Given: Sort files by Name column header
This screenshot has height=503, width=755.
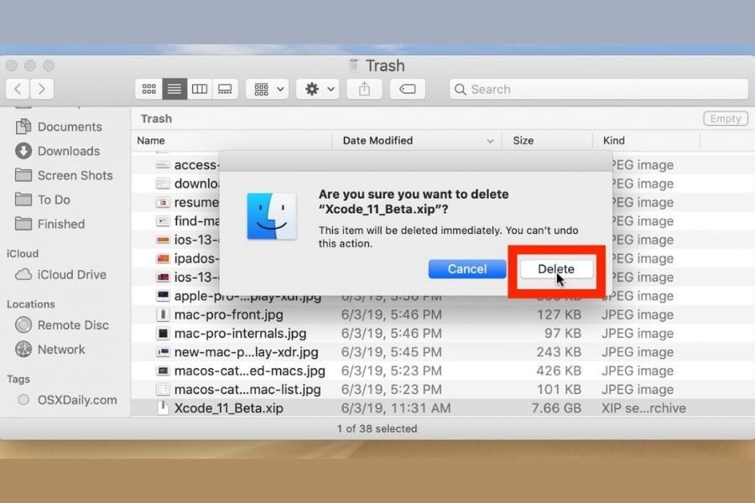Looking at the screenshot, I should click(x=151, y=141).
